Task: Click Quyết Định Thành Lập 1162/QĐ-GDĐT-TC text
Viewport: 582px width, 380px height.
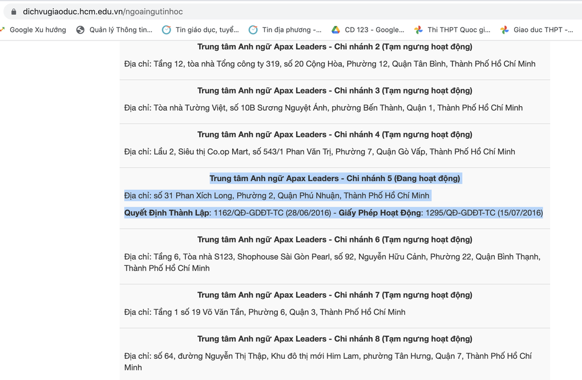Action: (x=228, y=213)
